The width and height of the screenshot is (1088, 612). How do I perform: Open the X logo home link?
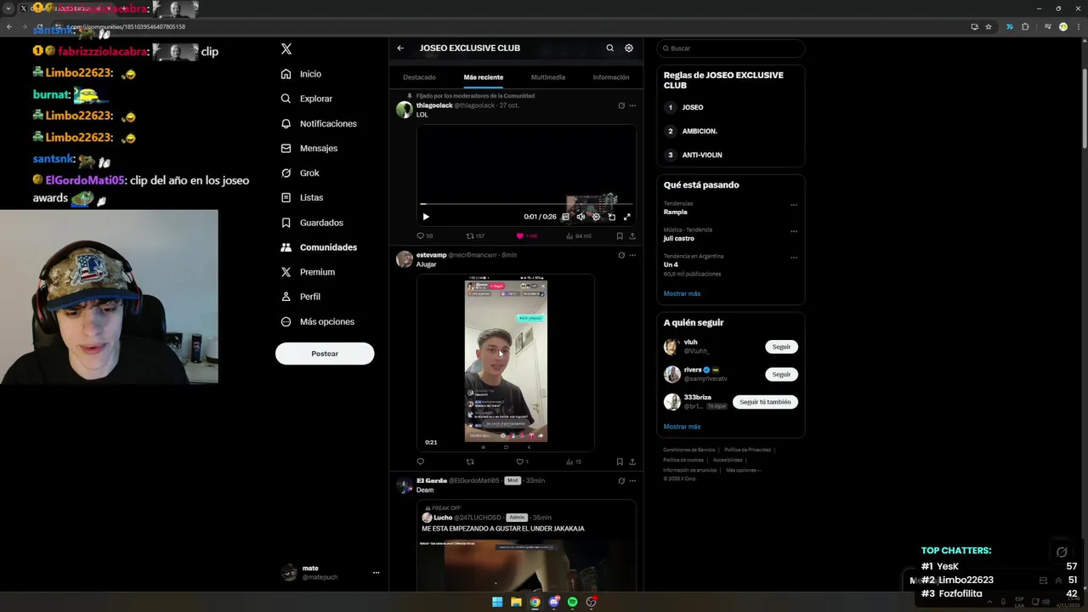286,49
